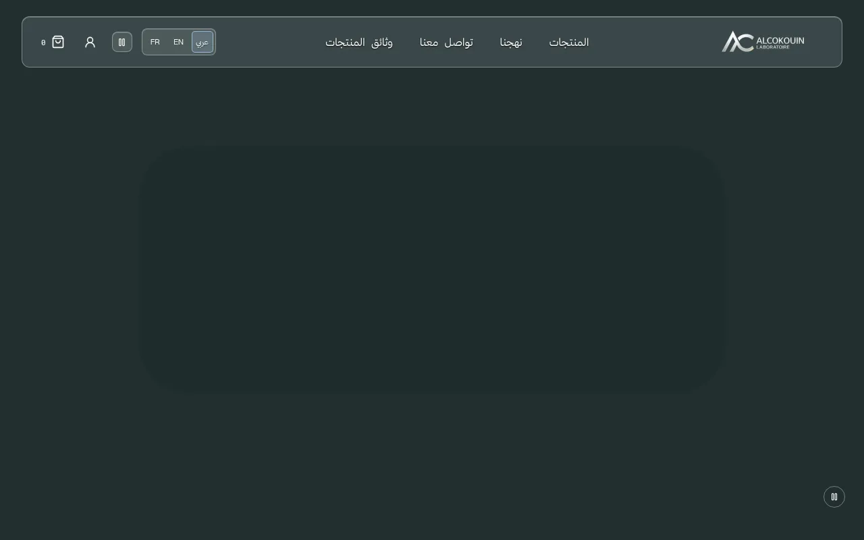Switch language to EN
The image size is (864, 540).
[x=178, y=42]
